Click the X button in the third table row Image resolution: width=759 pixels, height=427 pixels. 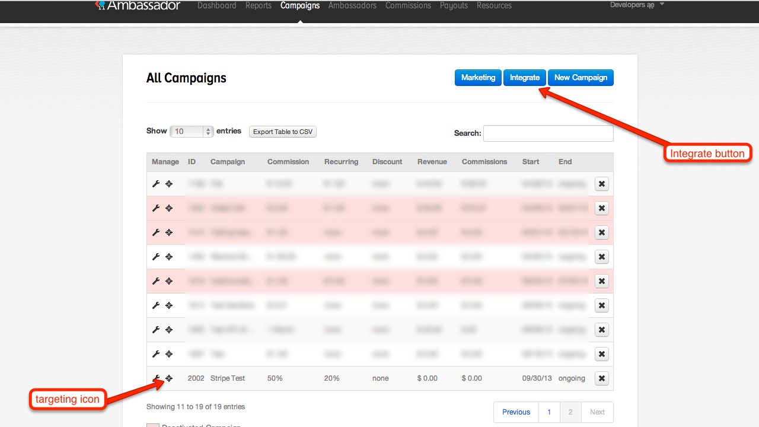pyautogui.click(x=601, y=232)
